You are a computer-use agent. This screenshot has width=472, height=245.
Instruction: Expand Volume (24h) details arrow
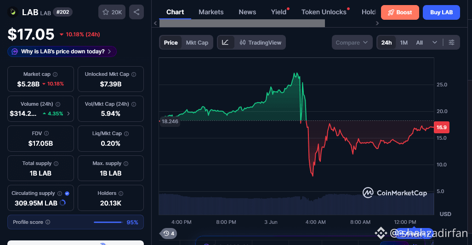click(x=68, y=114)
